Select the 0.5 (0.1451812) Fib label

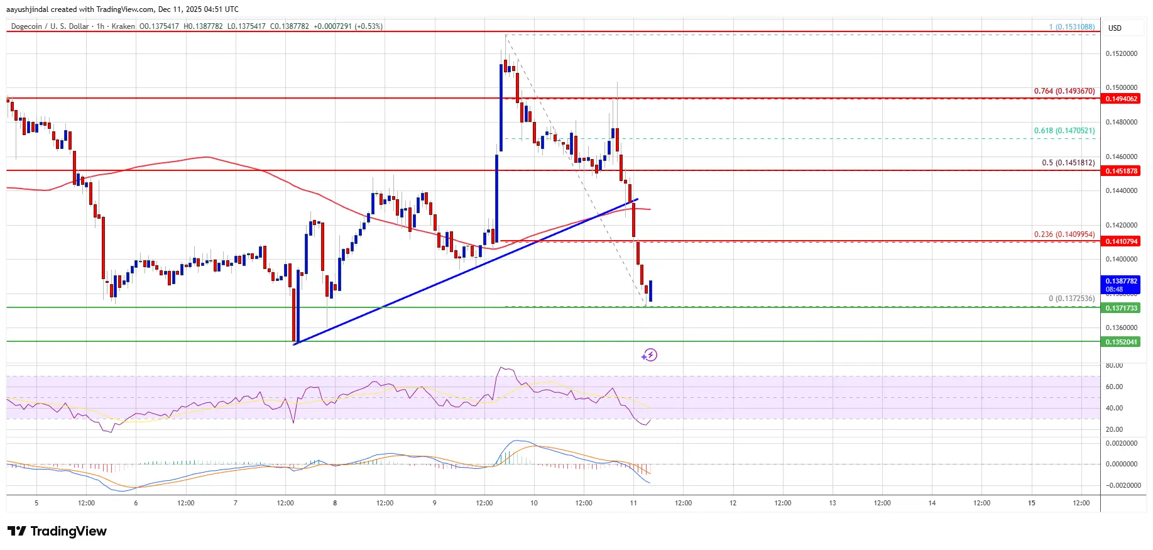tap(1068, 163)
